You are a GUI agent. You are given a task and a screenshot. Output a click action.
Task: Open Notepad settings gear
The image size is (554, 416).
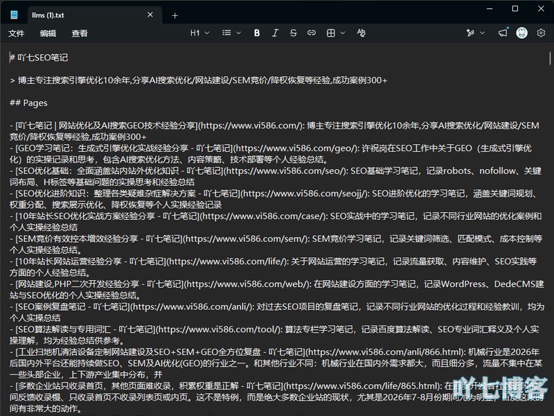click(x=541, y=33)
